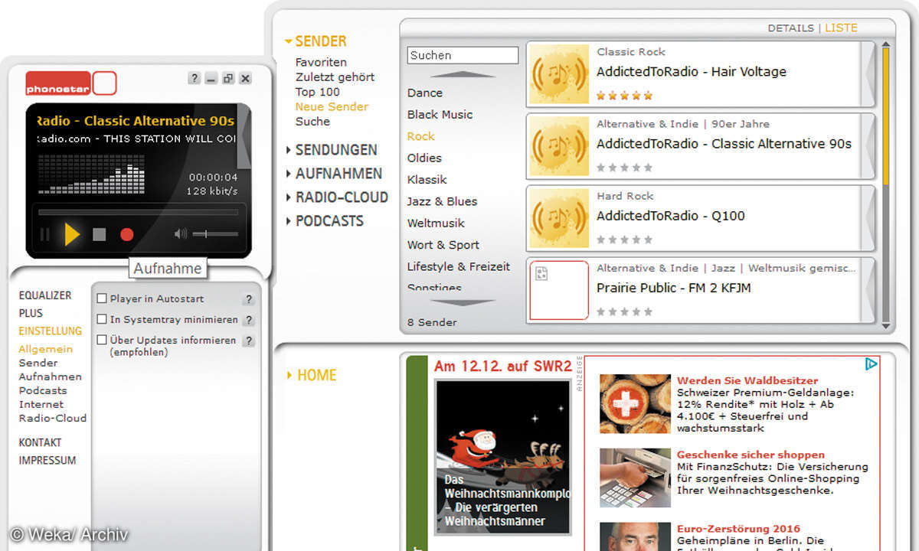The width and height of the screenshot is (919, 551).
Task: Open Hair Voltage card's side arrow tab
Action: 868,73
